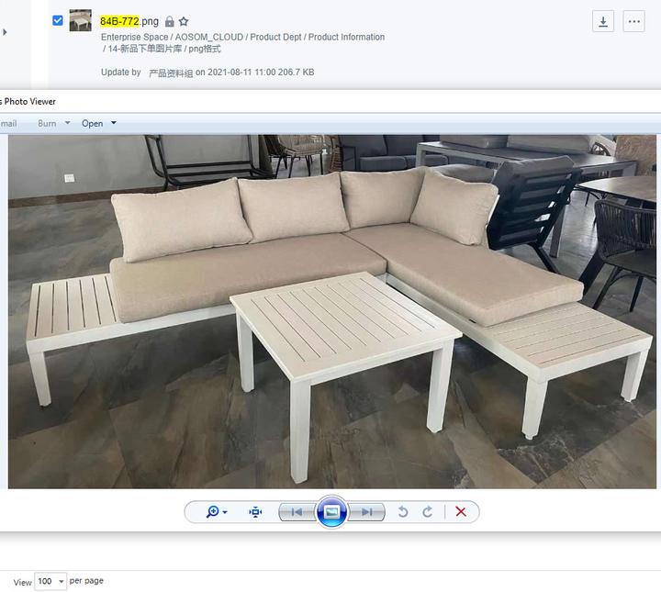Viewport: 661px width, 592px height.
Task: Click the actual size fit button
Action: tap(255, 512)
